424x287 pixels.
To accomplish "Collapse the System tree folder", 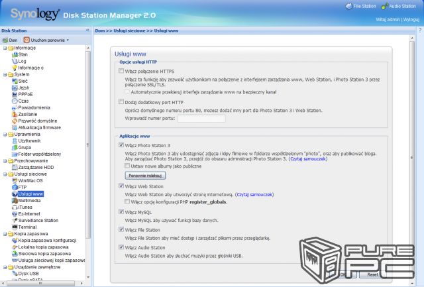I will [5, 75].
